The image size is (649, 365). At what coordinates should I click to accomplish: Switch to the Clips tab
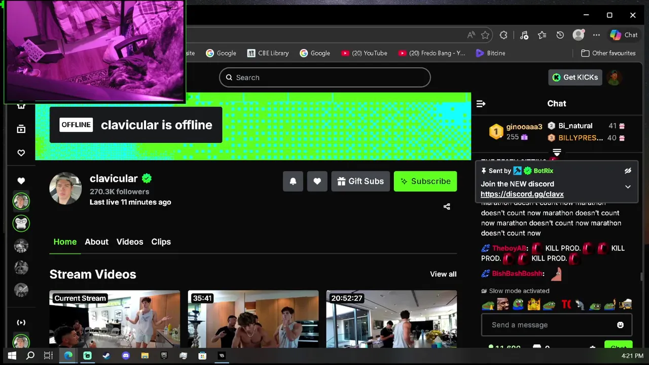point(161,242)
